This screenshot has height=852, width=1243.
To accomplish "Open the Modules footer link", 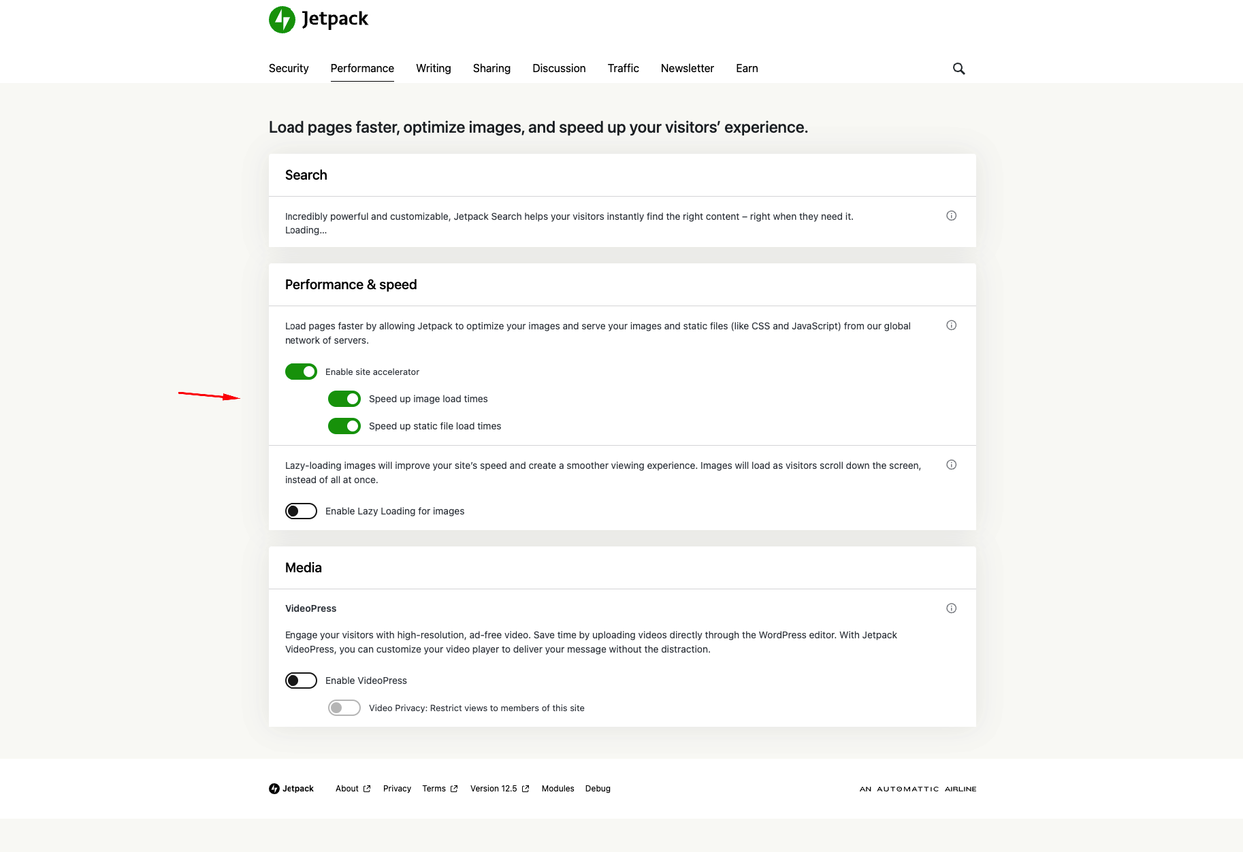I will (558, 789).
